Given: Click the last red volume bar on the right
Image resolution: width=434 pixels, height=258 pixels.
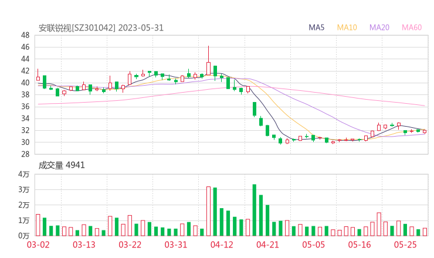Looking at the screenshot, I should 425,232.
